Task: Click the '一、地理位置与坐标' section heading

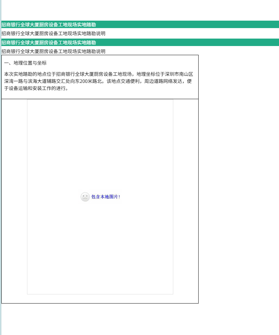Action: coord(25,63)
